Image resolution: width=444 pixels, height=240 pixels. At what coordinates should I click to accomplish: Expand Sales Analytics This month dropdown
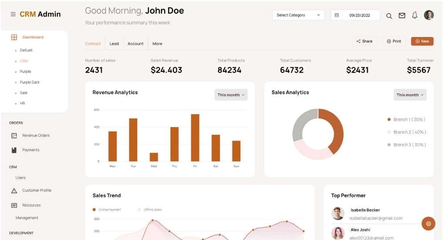tap(410, 95)
